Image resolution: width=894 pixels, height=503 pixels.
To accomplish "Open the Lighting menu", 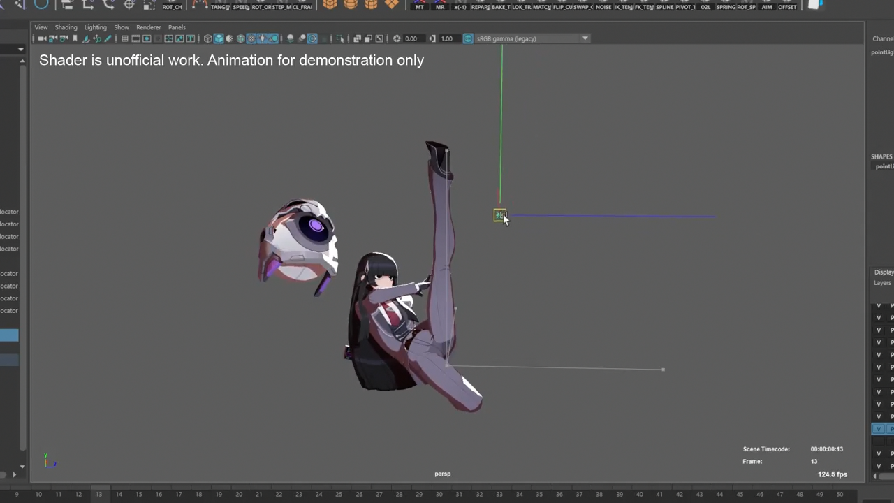I will click(96, 27).
